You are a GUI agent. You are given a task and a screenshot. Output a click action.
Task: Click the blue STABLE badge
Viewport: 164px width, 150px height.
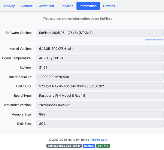[x=89, y=146]
